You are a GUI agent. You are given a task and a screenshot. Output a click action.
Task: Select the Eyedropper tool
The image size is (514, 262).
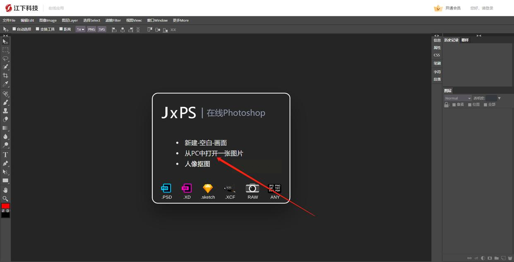point(5,84)
